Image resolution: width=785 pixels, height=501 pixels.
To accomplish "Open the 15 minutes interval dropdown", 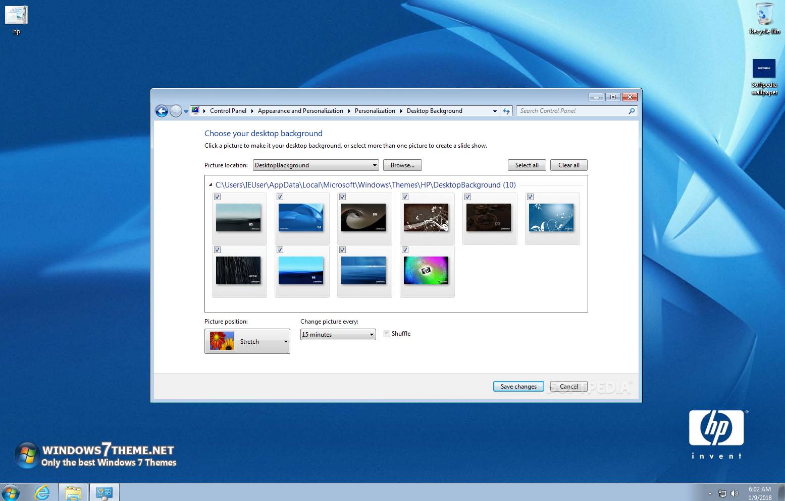I will tap(338, 335).
